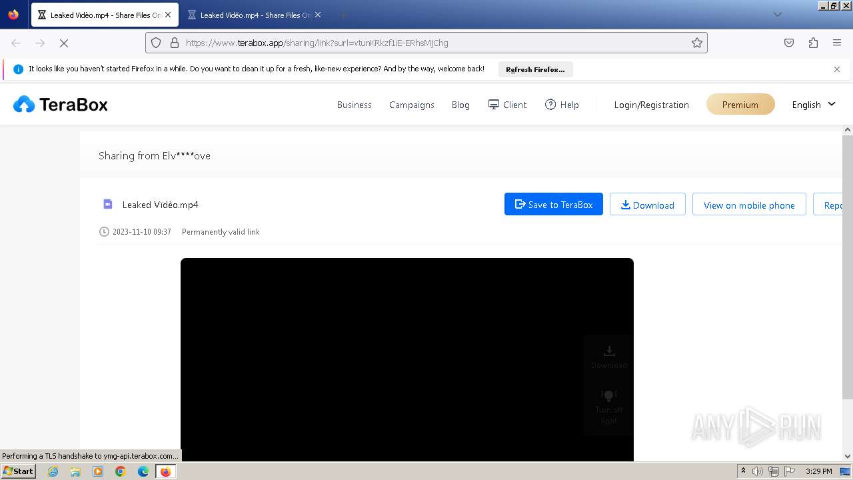Open media player taskbar icon
This screenshot has width=853, height=480.
point(98,471)
